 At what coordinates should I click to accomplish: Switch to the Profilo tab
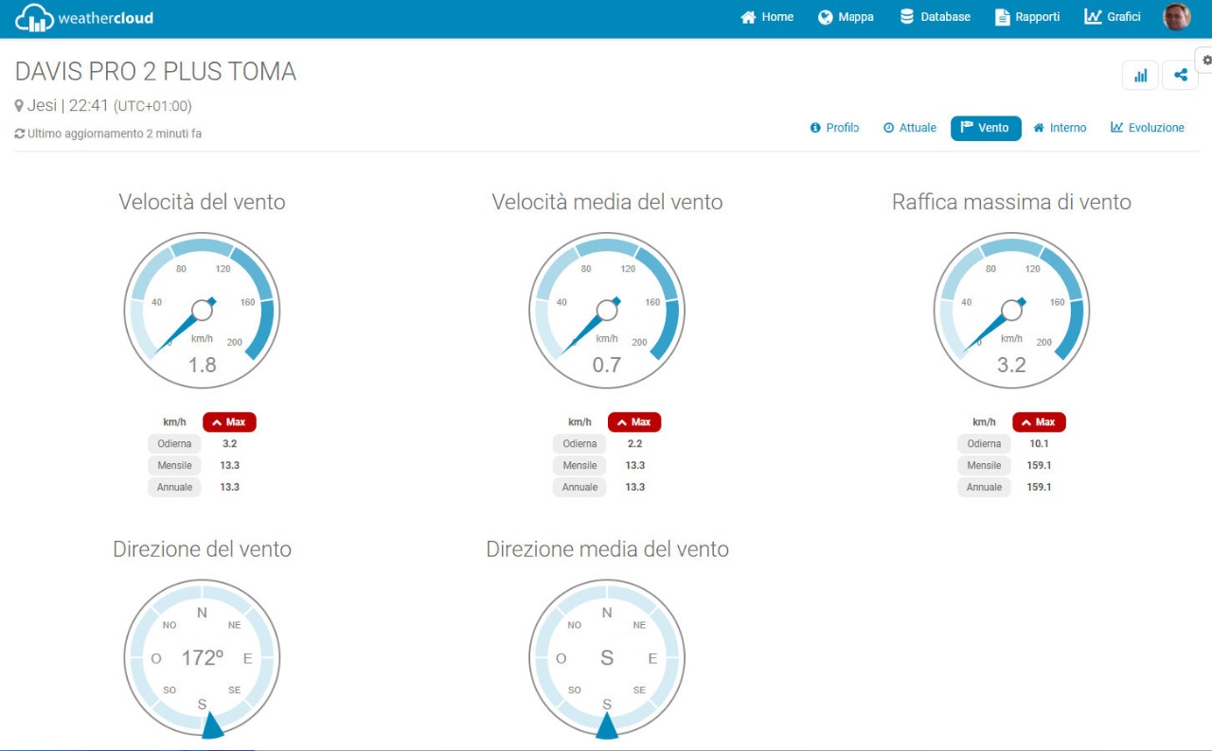click(x=834, y=128)
